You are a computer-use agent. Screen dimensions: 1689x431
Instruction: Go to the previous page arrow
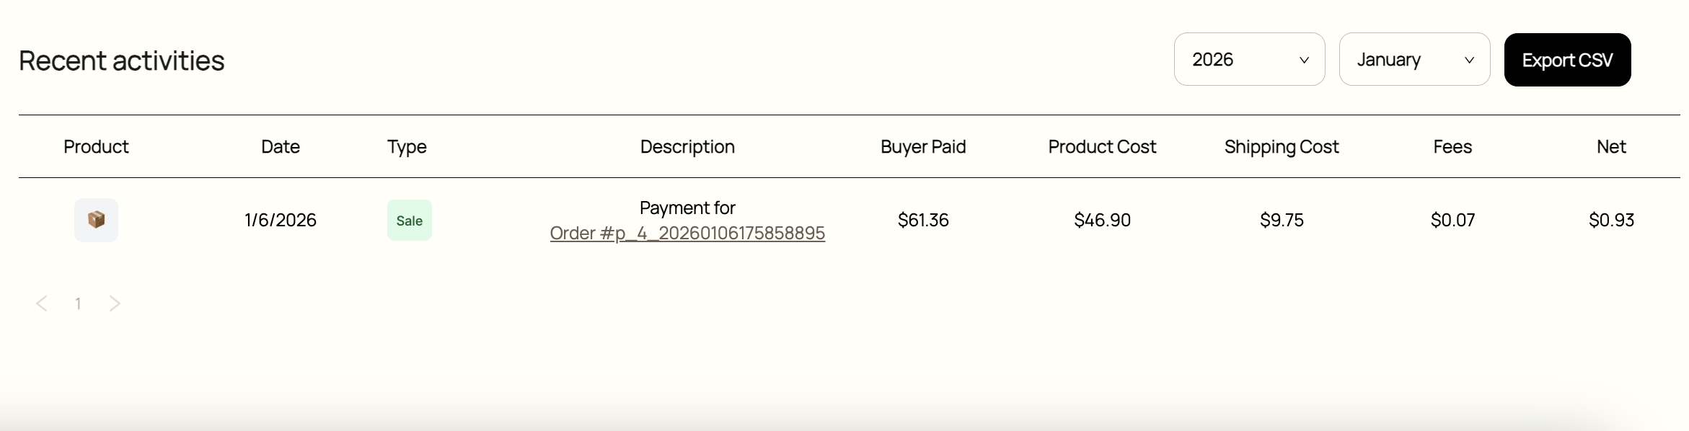click(42, 303)
